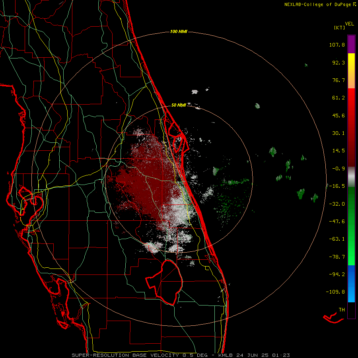Click the -78.7 velocity scale value

337,257
